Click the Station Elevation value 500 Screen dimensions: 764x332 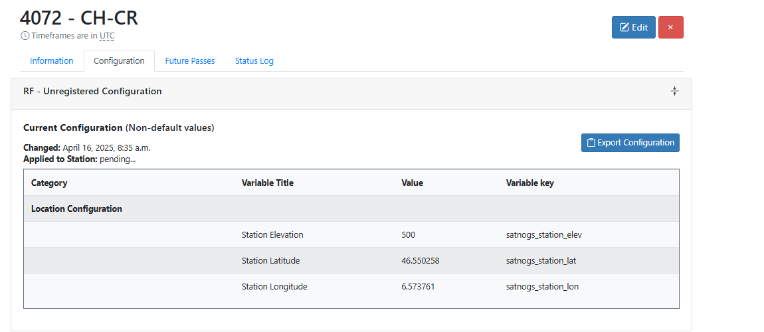pos(409,234)
